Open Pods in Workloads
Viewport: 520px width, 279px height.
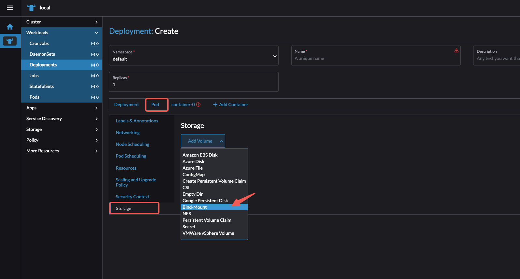click(62, 97)
